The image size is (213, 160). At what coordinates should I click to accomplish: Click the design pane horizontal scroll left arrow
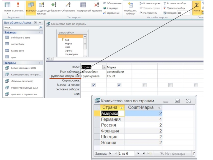48,59
